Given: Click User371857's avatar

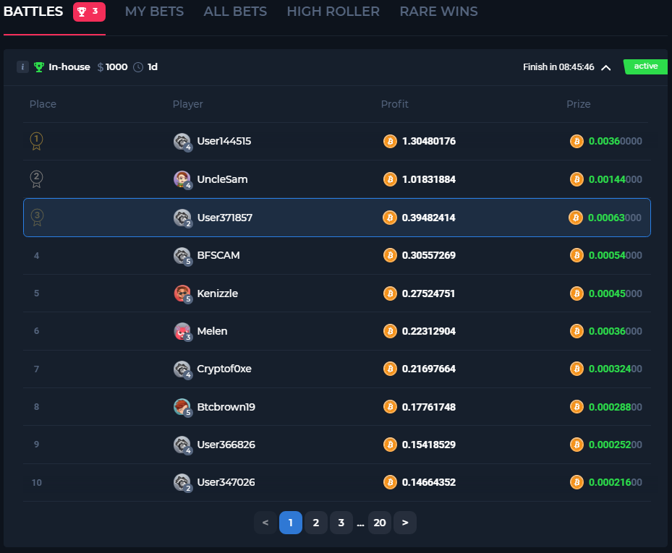Looking at the screenshot, I should point(182,218).
